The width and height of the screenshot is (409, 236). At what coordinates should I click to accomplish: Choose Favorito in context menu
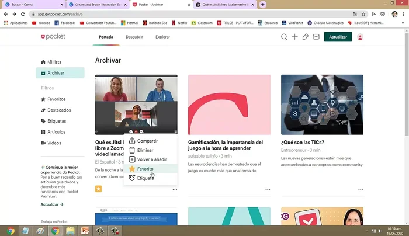point(151,169)
